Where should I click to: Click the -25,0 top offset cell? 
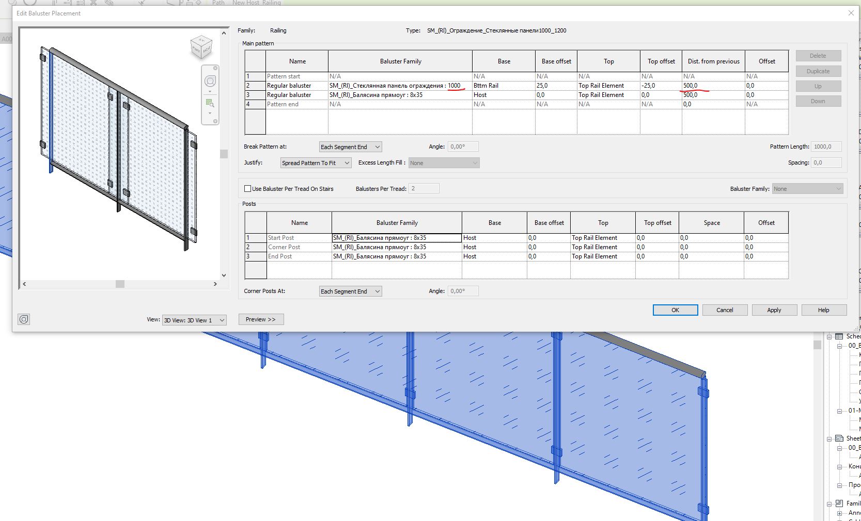coord(661,86)
